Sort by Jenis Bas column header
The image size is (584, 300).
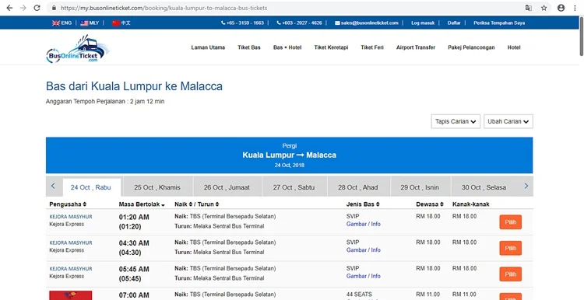coord(363,204)
